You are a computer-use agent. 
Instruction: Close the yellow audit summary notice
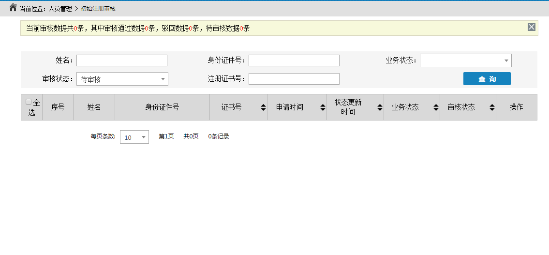coord(531,27)
